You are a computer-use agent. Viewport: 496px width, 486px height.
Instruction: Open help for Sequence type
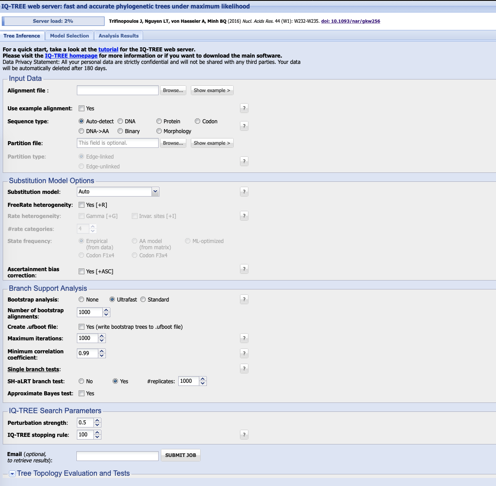[244, 126]
